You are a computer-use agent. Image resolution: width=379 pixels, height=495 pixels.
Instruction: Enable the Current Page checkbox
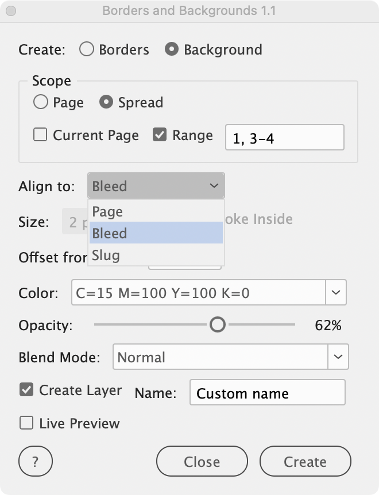pyautogui.click(x=41, y=135)
